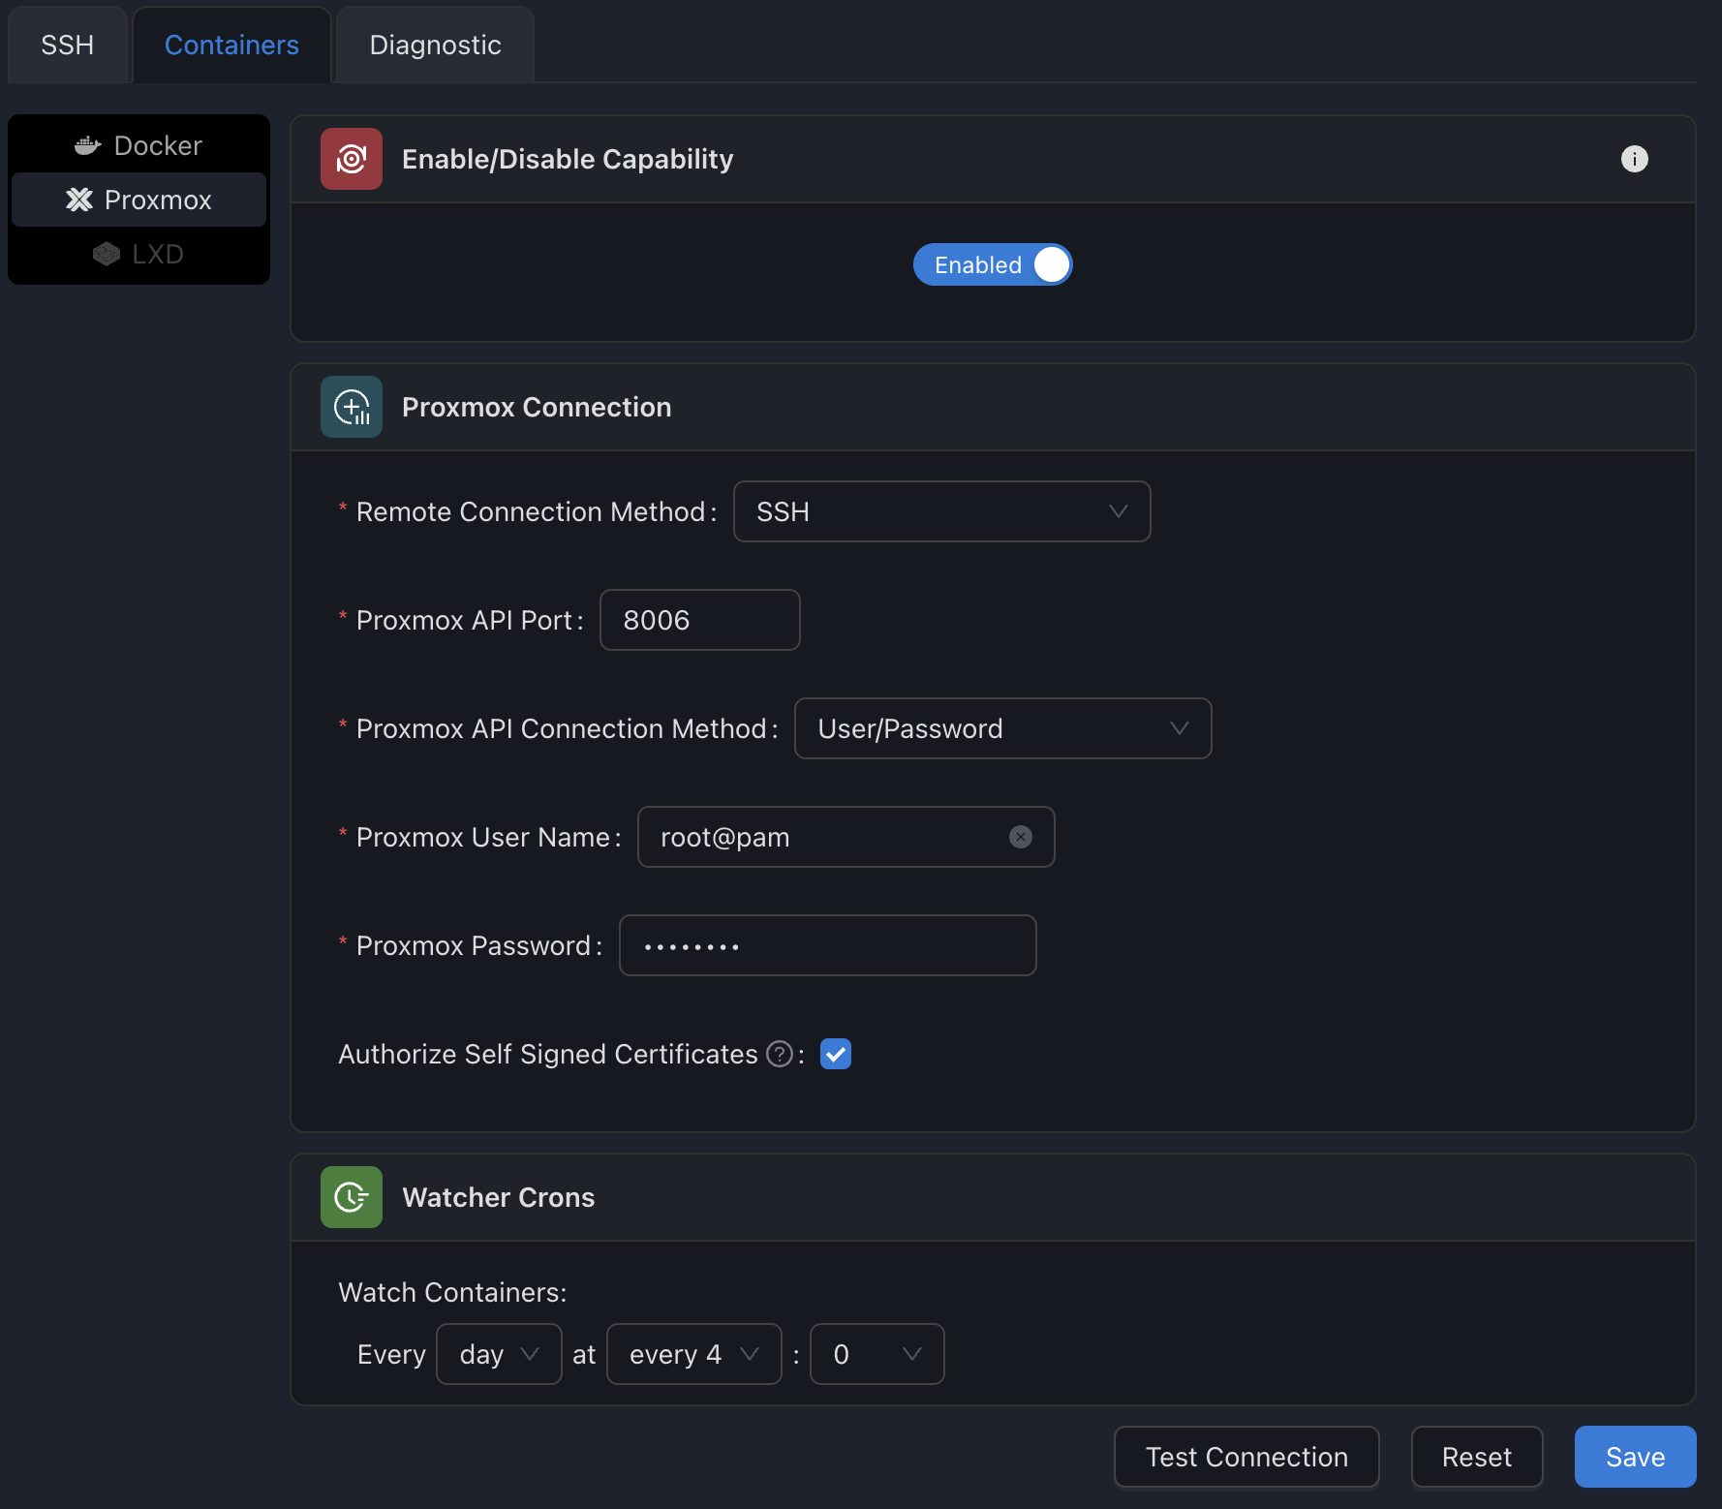Click the 'Enable/Disable Capability' heading text
This screenshot has width=1722, height=1509.
tap(568, 159)
